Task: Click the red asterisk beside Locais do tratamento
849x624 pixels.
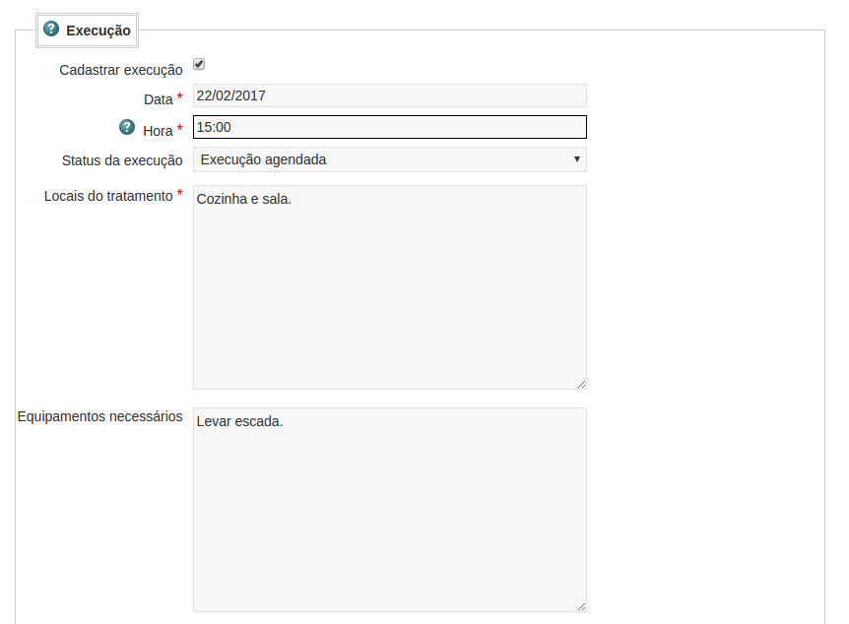Action: (x=180, y=195)
